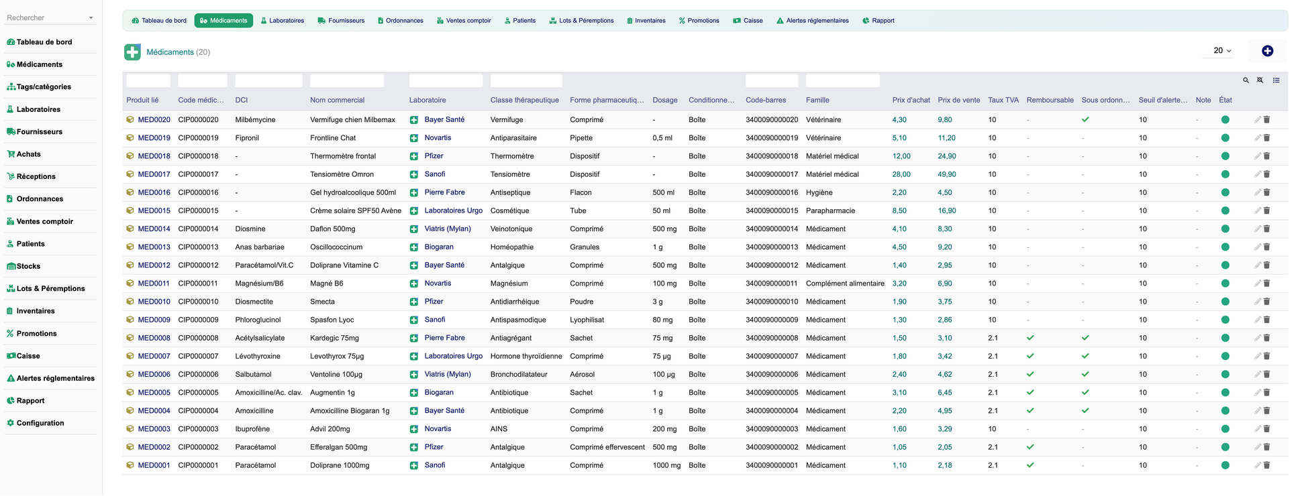Click laboratory icon before Biogaran in MED0013 row

pos(414,247)
